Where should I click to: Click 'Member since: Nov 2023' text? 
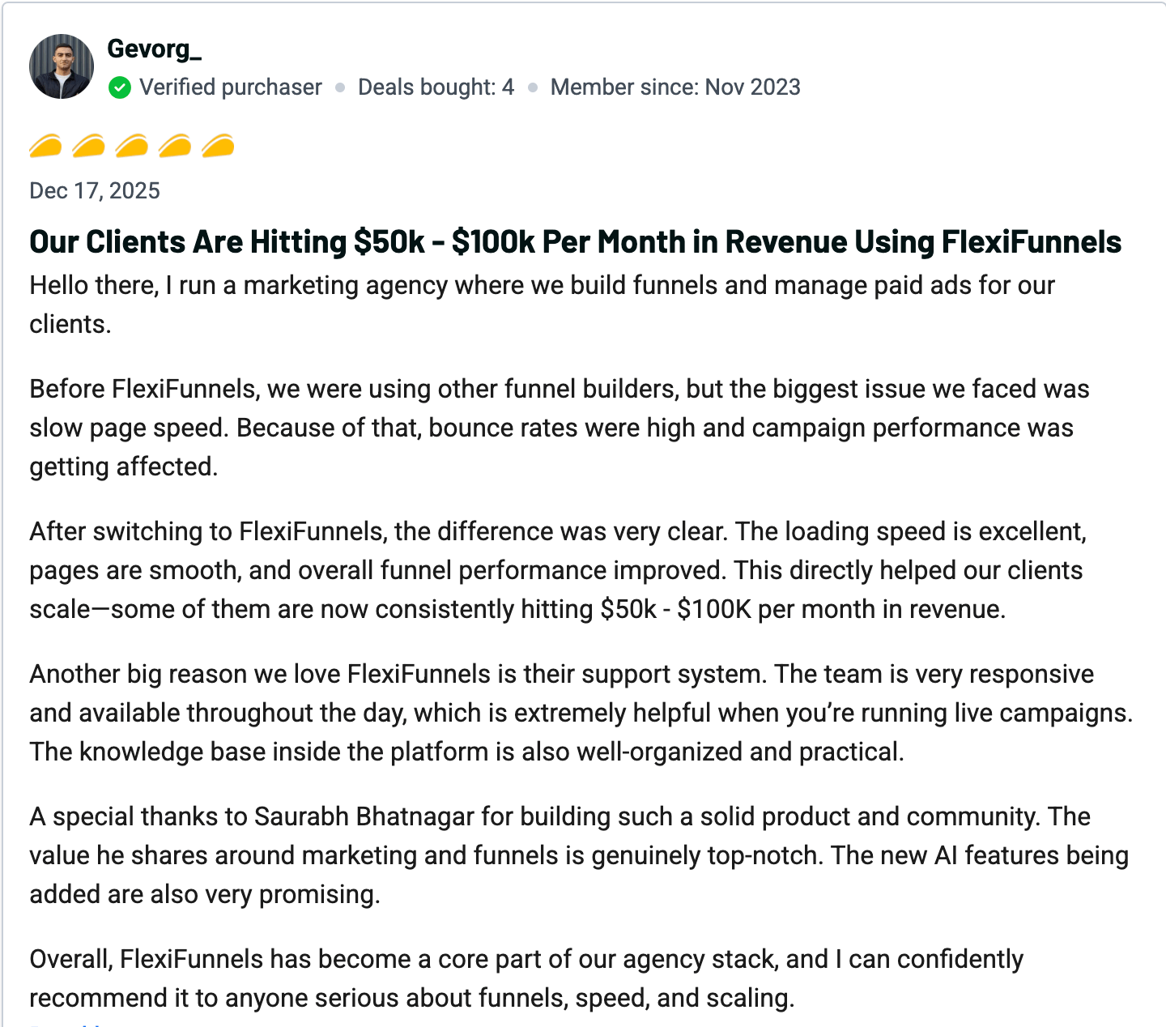675,87
